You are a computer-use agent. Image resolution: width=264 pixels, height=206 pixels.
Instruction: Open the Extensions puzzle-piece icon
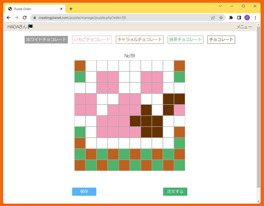point(231,18)
